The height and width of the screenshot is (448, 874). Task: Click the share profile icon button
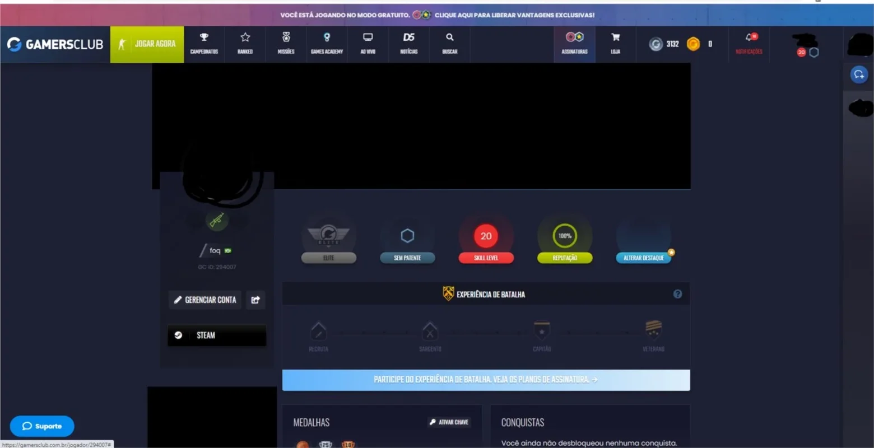(x=255, y=300)
